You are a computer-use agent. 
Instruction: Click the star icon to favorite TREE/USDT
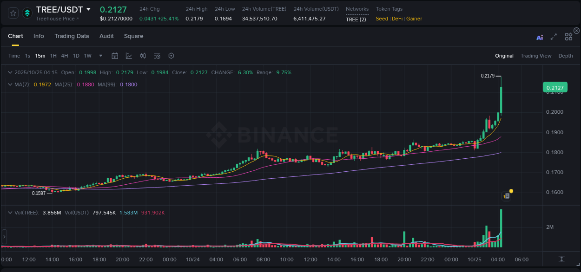(13, 13)
